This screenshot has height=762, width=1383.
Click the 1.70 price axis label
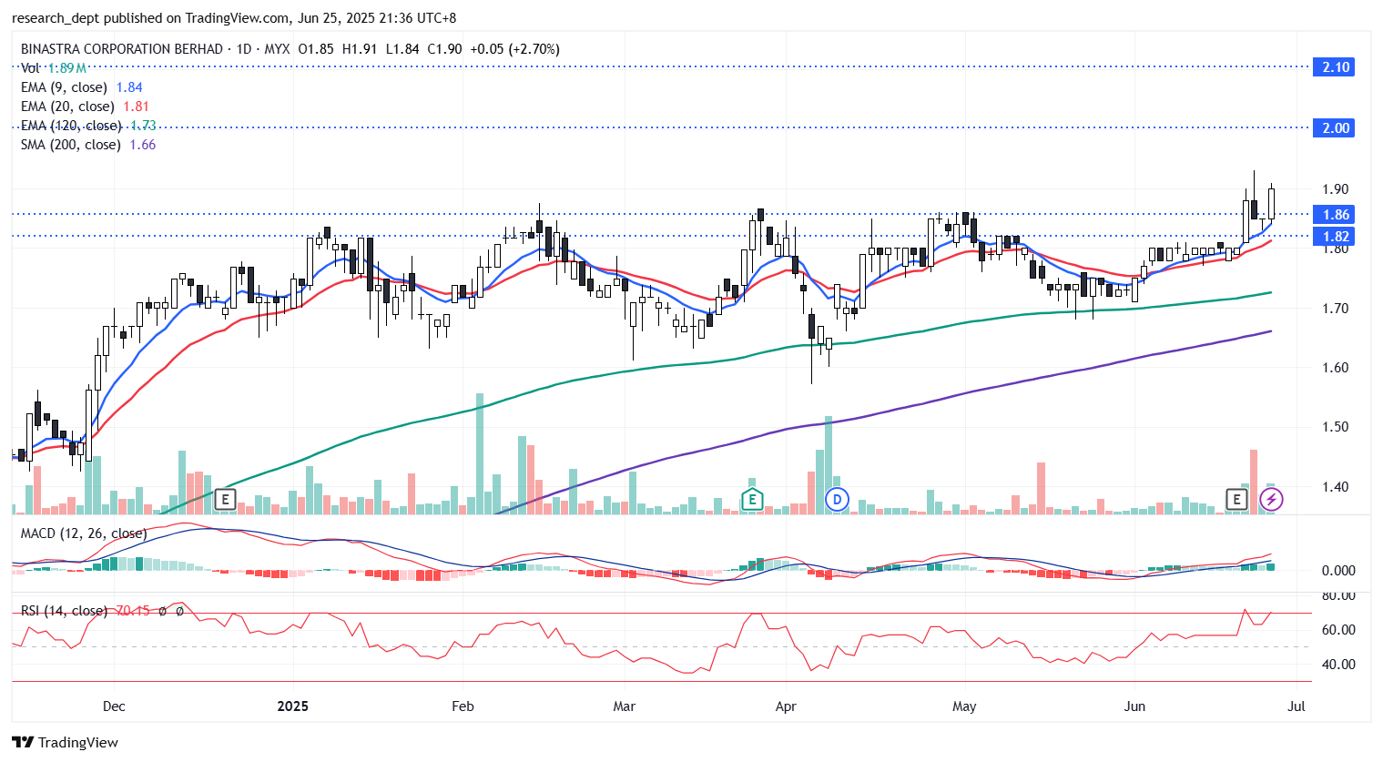coord(1335,309)
